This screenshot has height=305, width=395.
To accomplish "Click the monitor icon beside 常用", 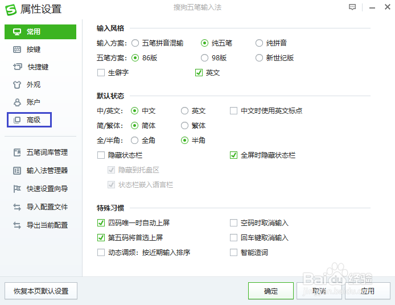I will pyautogui.click(x=17, y=32).
